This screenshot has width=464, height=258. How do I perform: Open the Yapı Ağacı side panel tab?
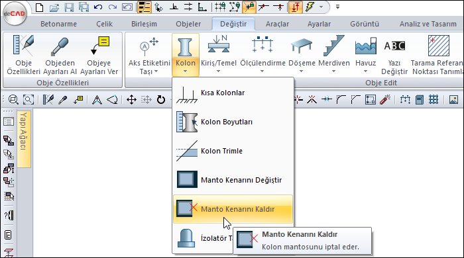point(24,139)
